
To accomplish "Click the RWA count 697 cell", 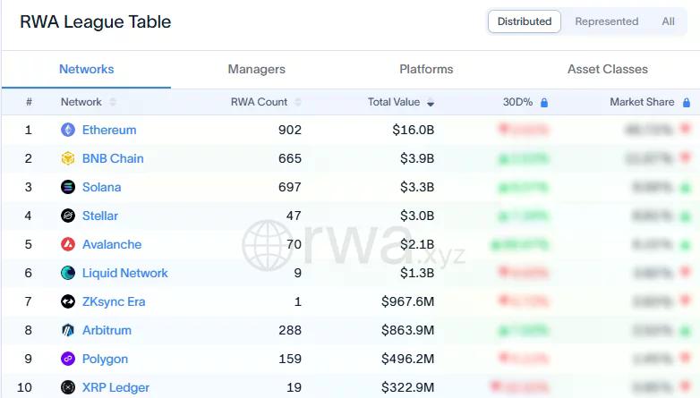I will [x=290, y=187].
